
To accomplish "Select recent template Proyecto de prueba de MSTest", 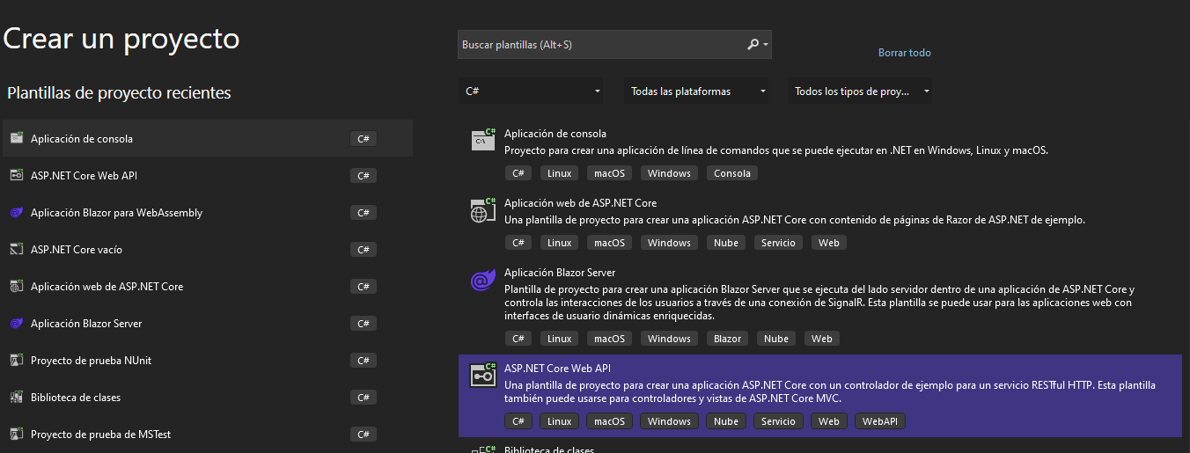I will pyautogui.click(x=208, y=434).
